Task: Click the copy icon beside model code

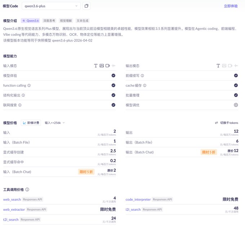Action: (86, 6)
